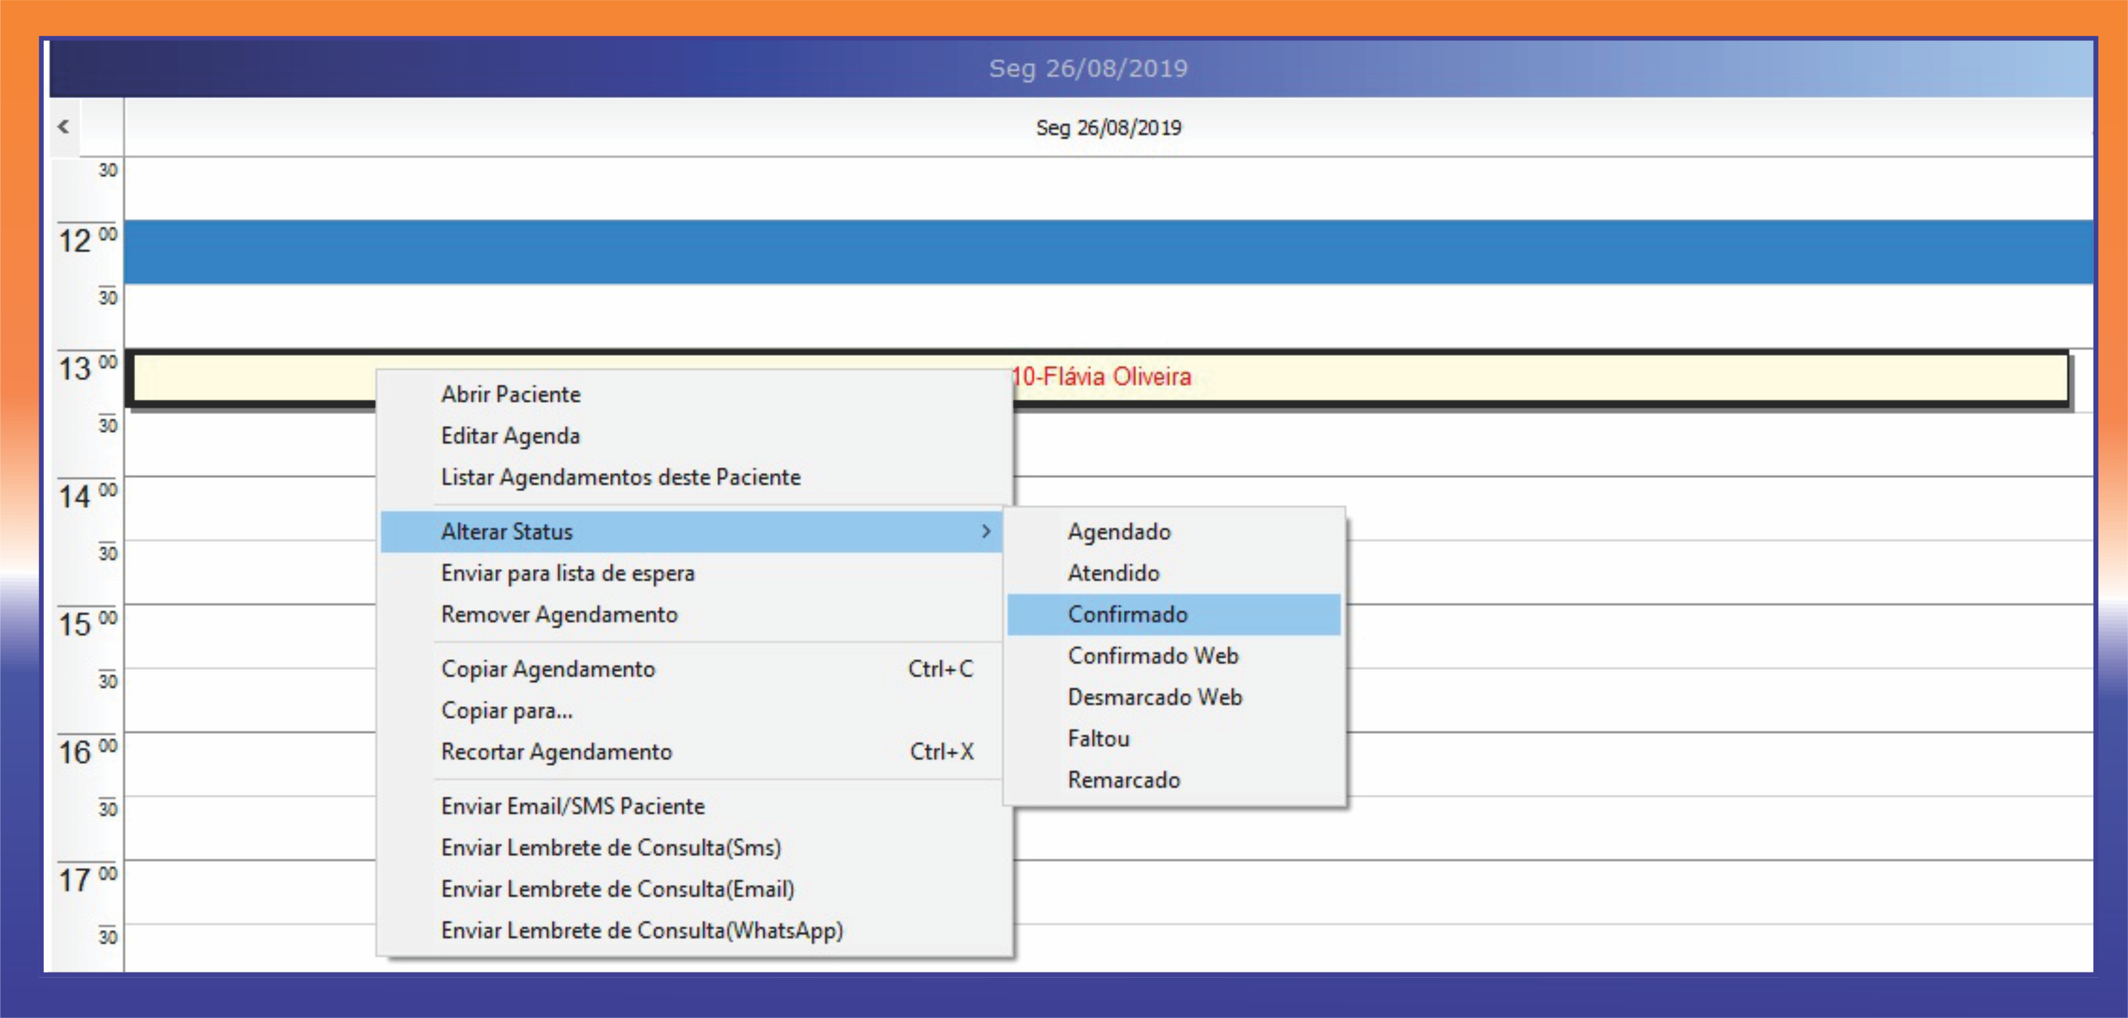Click Listar Agendamentos deste Paciente
2128x1018 pixels.
pyautogui.click(x=620, y=476)
